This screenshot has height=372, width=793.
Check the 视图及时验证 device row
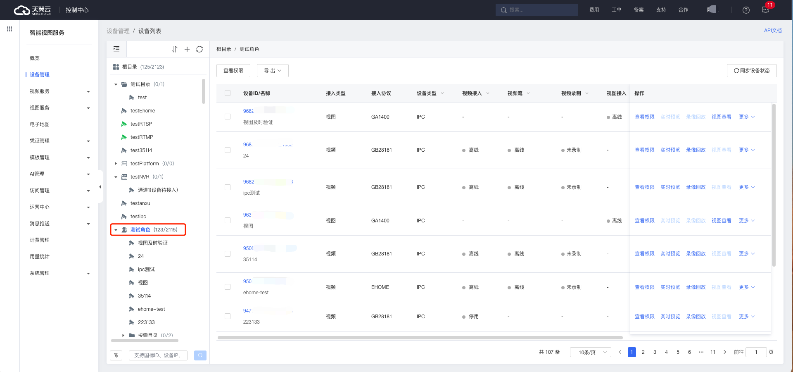pos(228,117)
